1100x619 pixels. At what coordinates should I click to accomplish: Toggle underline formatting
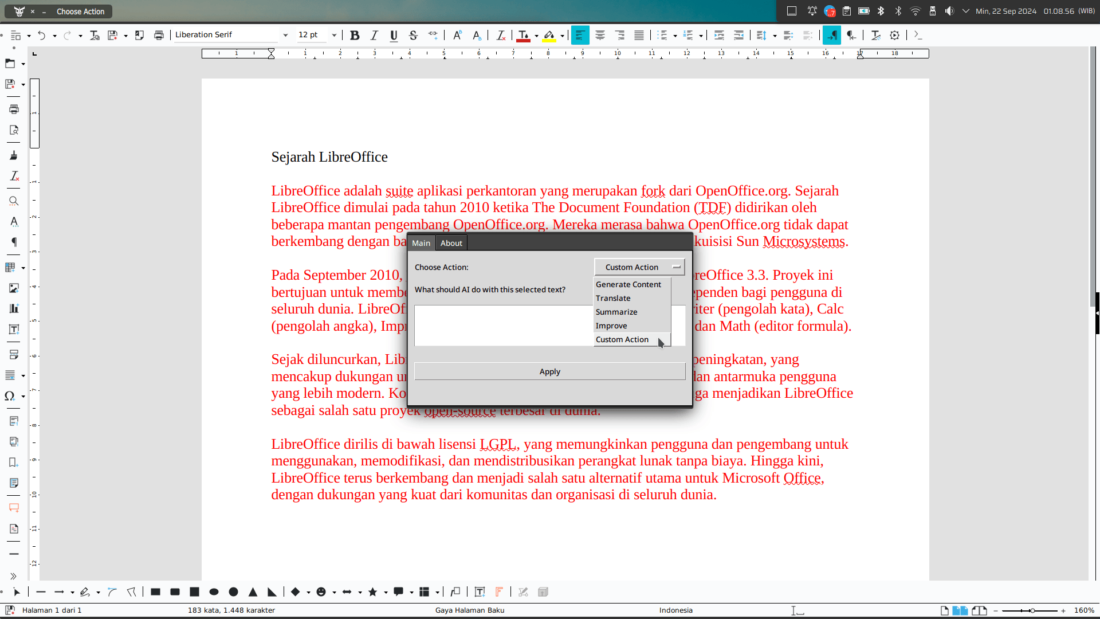coord(394,36)
